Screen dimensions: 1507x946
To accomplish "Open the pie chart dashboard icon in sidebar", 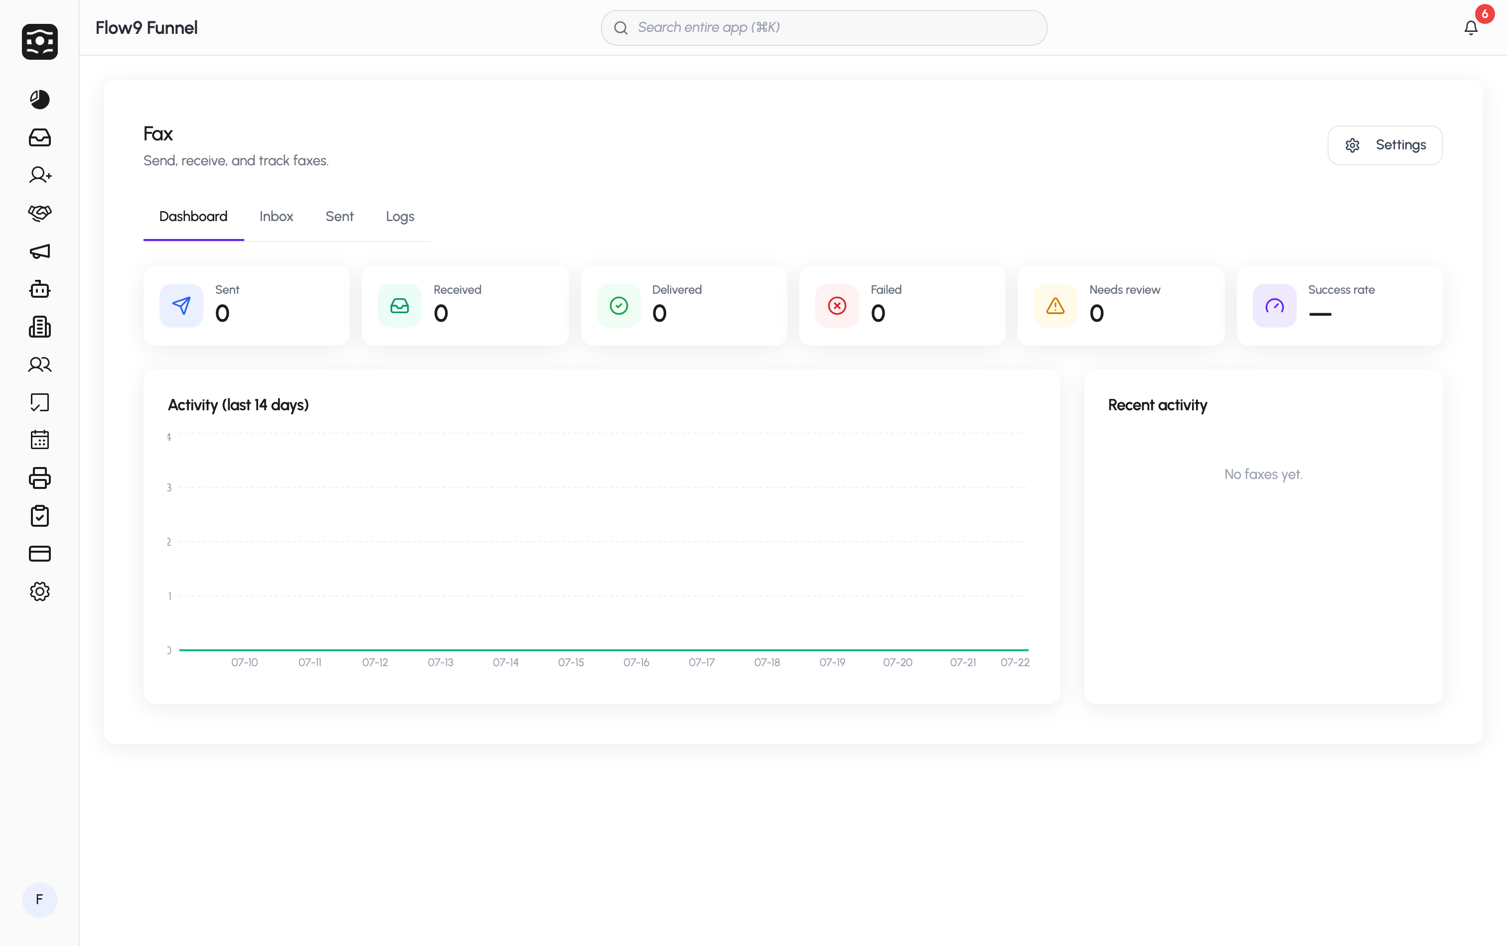I will point(39,100).
